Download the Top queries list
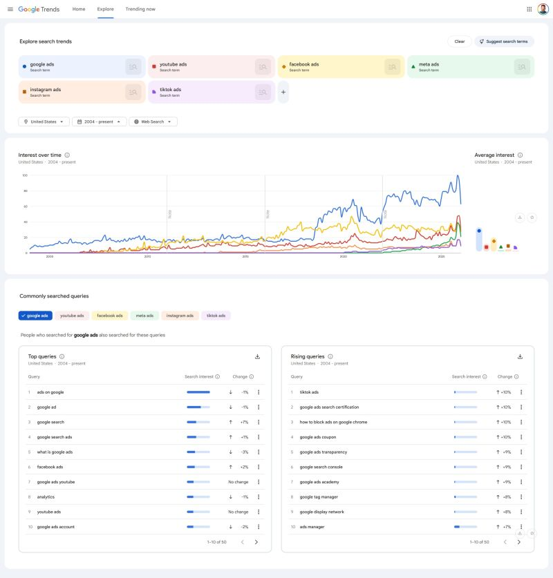The width and height of the screenshot is (553, 578). [258, 356]
